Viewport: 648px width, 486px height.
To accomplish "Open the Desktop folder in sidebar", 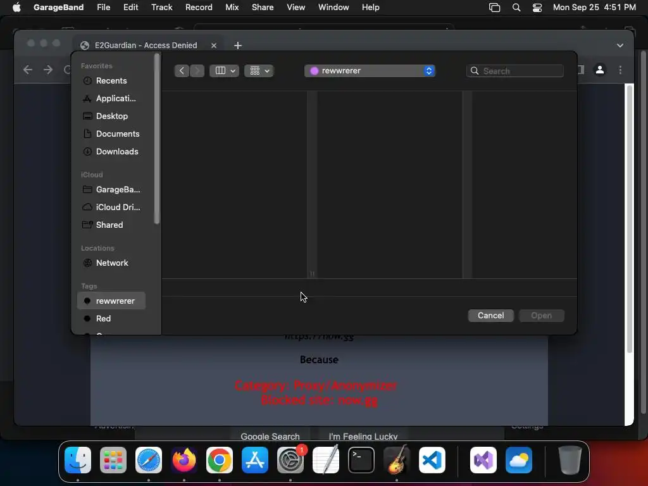I will coord(111,116).
